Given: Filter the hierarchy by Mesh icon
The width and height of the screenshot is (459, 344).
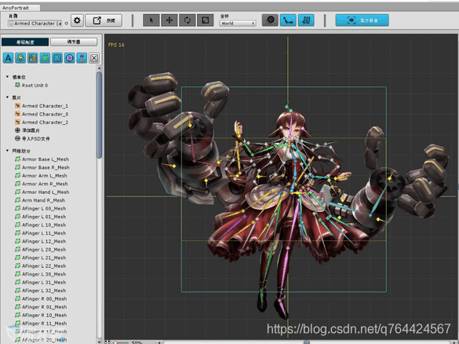Looking at the screenshot, I should (45, 58).
